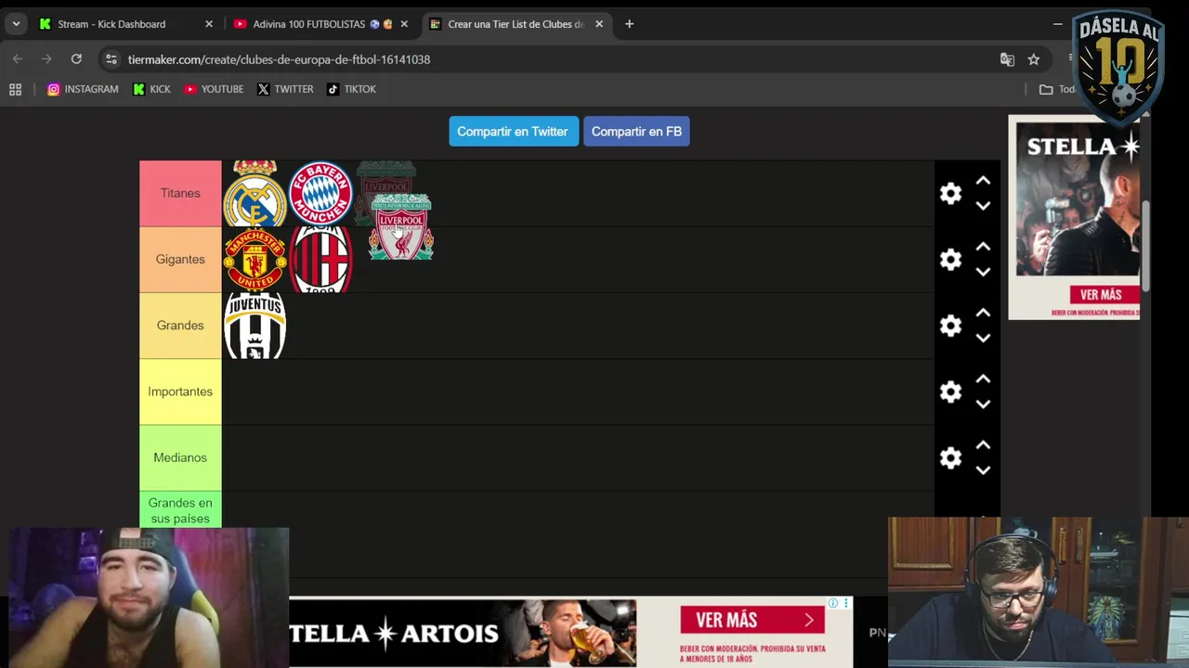Open the KICK bookmark

(x=151, y=89)
